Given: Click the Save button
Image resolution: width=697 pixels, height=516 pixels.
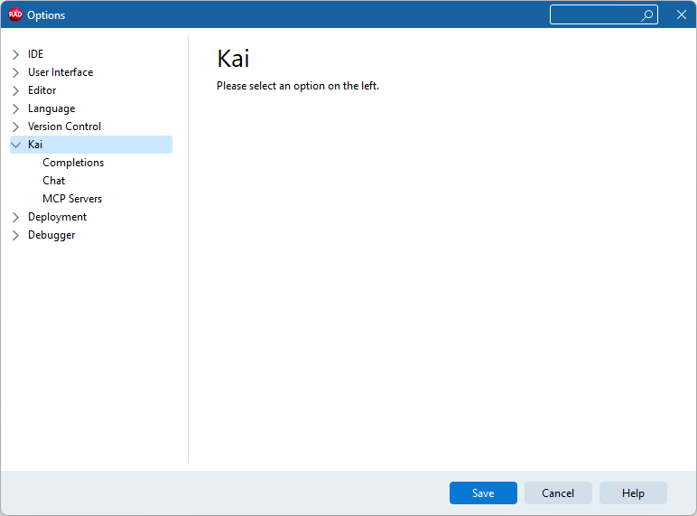Looking at the screenshot, I should click(x=483, y=493).
